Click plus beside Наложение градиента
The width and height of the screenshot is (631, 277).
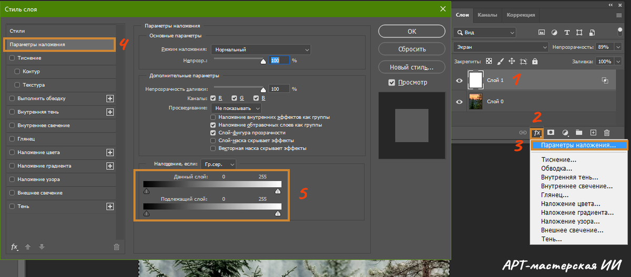tap(110, 166)
